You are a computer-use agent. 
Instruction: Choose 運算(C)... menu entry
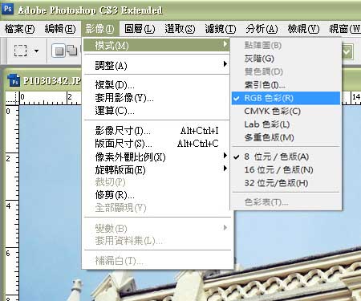156,111
